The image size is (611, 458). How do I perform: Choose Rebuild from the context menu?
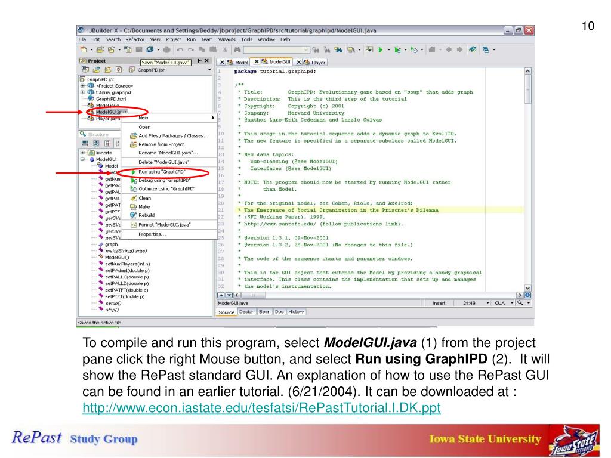point(169,215)
